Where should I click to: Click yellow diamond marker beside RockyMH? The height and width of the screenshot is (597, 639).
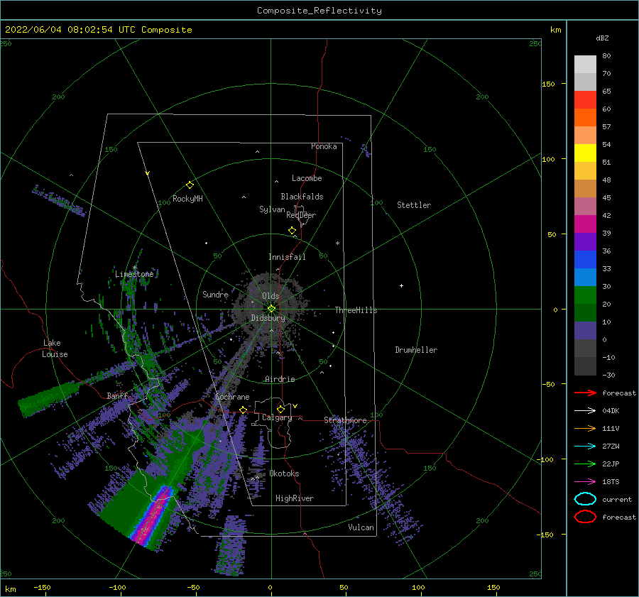pos(190,185)
